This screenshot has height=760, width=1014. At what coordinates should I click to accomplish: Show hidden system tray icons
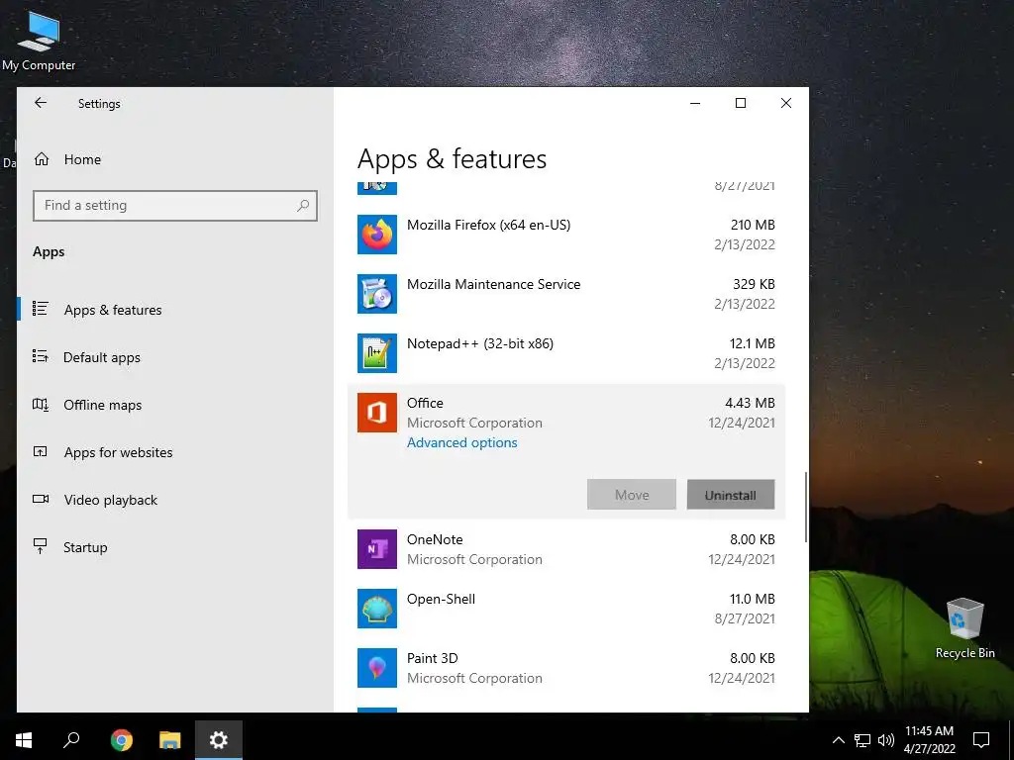838,740
